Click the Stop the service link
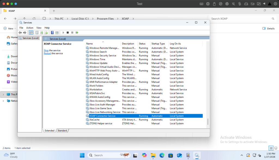This screenshot has height=160, width=279. [46, 51]
